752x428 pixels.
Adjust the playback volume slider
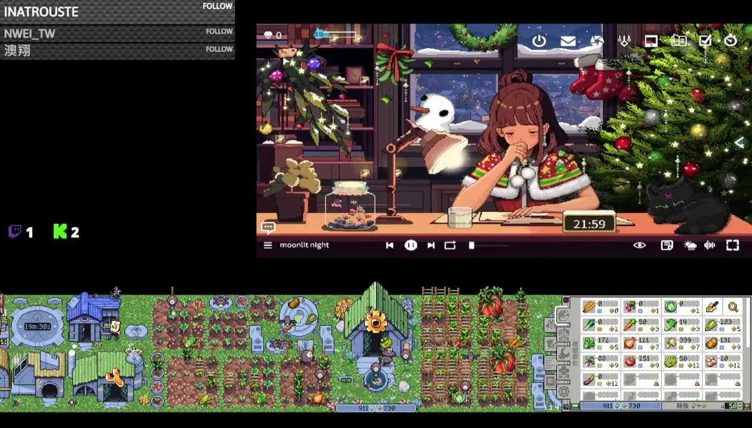(489, 245)
